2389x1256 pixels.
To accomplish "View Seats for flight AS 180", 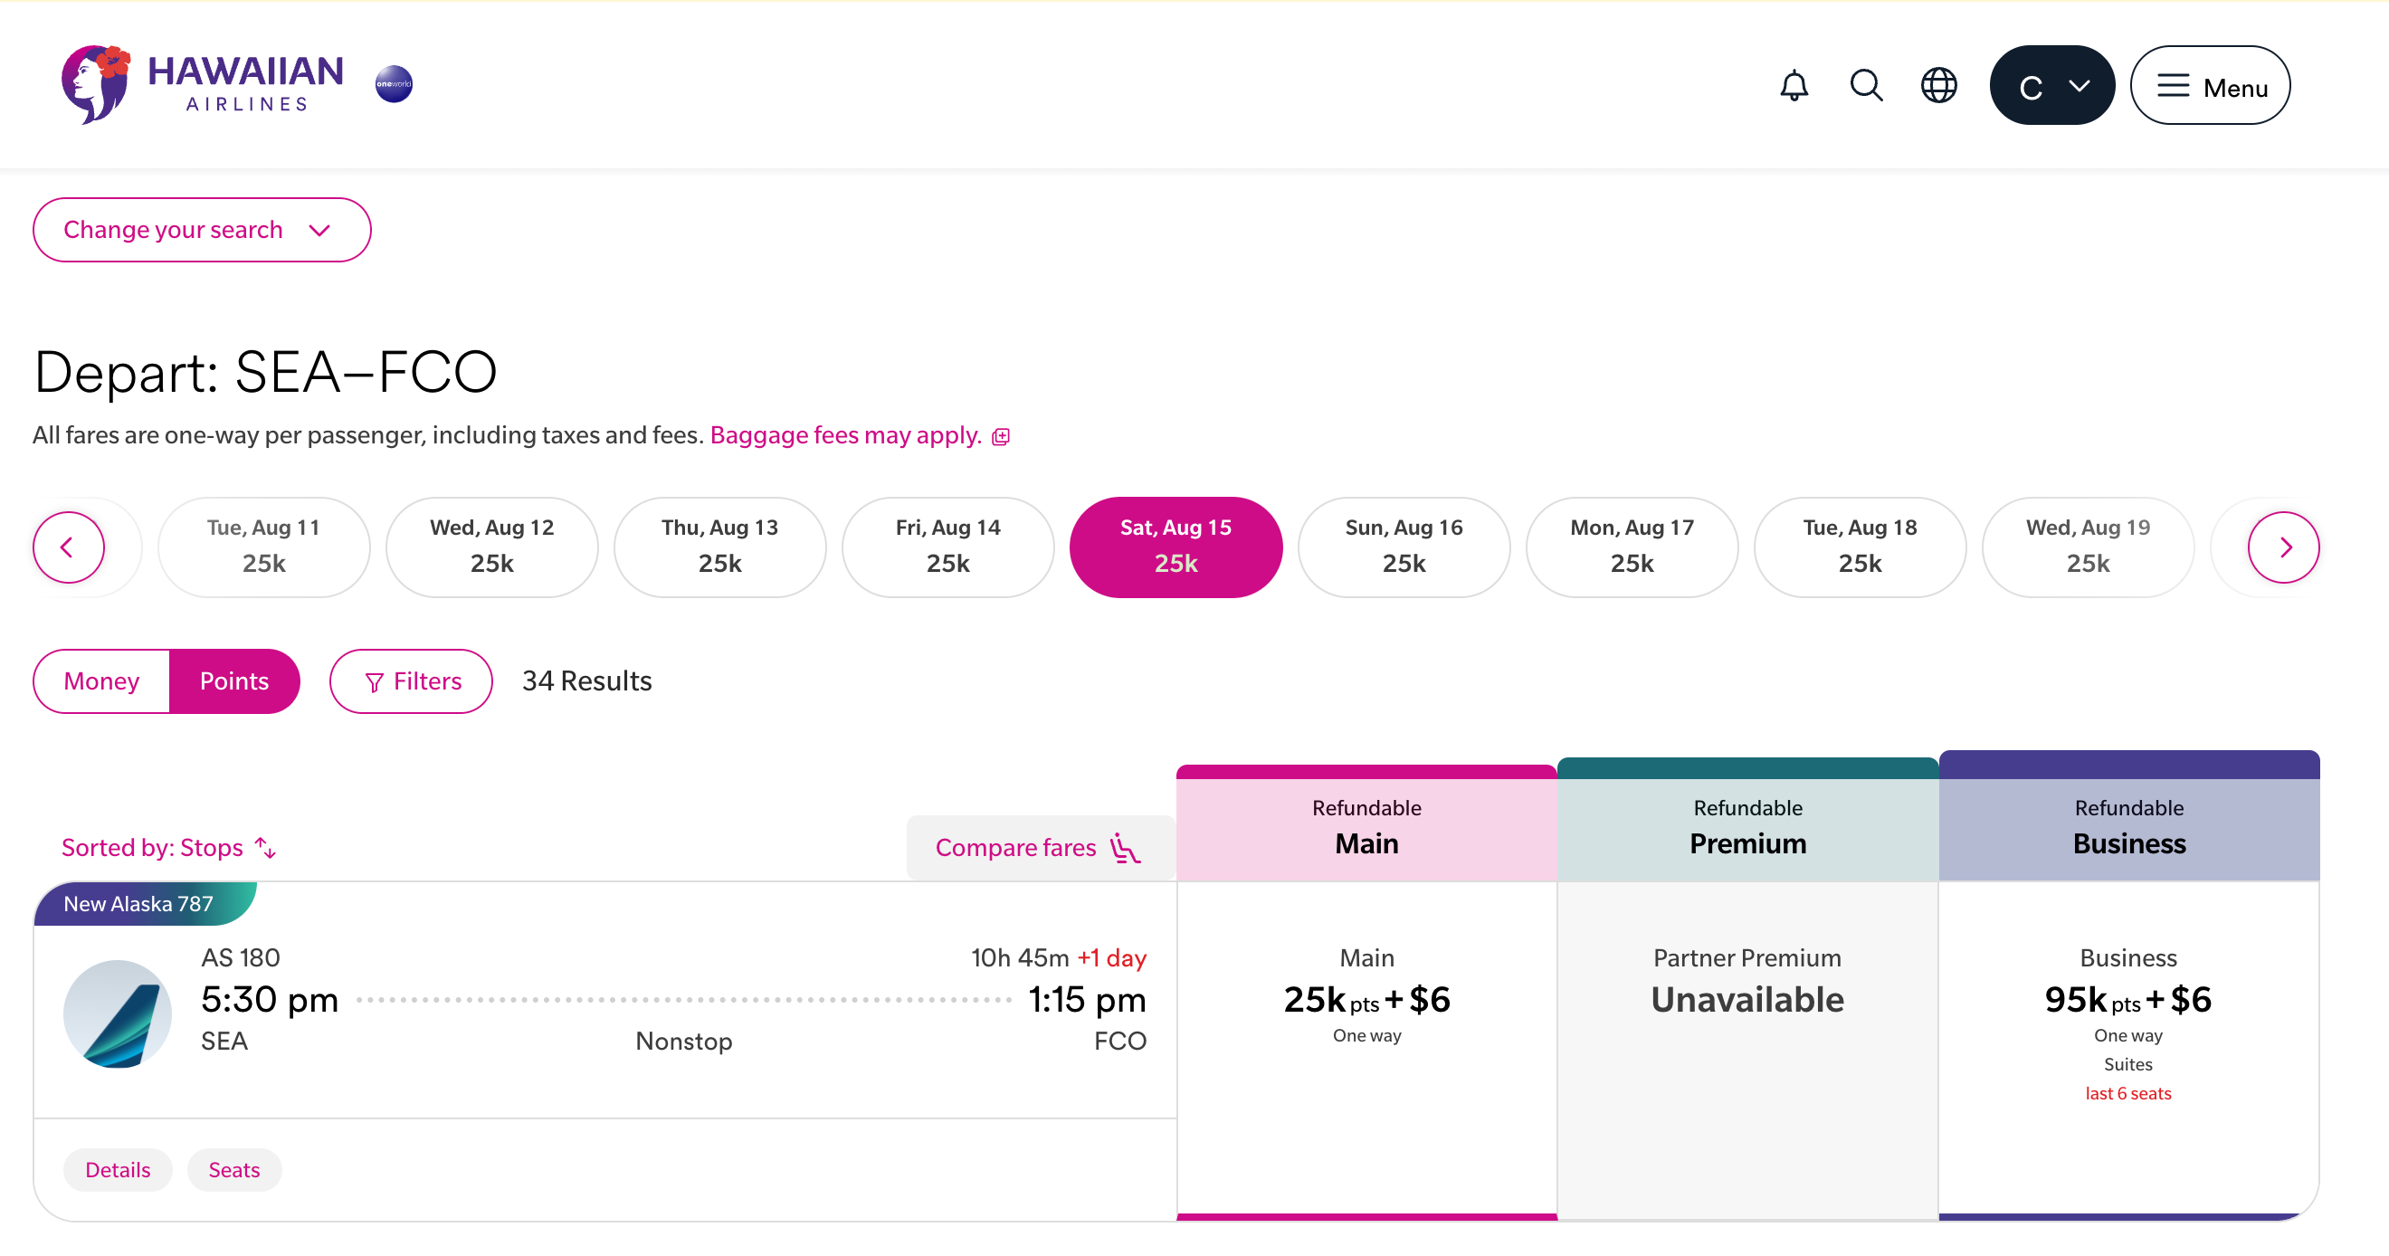I will coord(234,1170).
